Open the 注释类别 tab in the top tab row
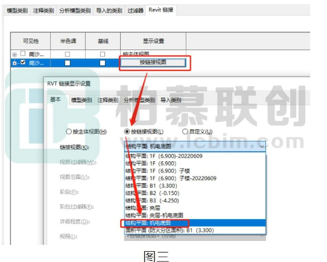Image resolution: width=327 pixels, height=262 pixels. pyautogui.click(x=43, y=10)
